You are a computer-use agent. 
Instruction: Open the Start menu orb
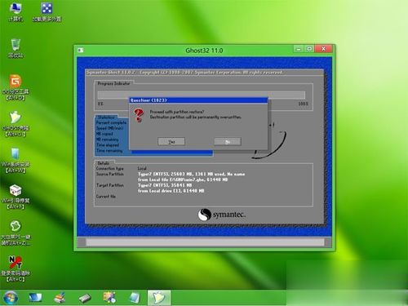click(11, 298)
